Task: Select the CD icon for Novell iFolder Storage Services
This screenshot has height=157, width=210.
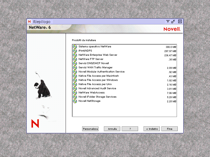Action: (x=75, y=97)
